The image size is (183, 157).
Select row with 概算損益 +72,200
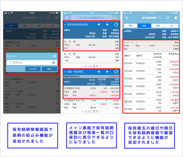tap(151, 94)
